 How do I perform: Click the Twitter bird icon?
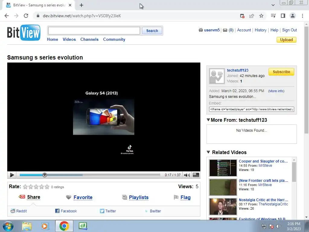pos(102,211)
